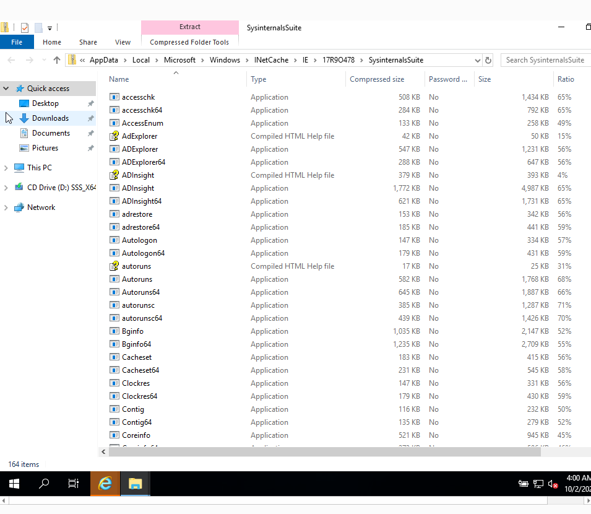Sort by the Compressed size column header
The image size is (591, 514).
[376, 79]
